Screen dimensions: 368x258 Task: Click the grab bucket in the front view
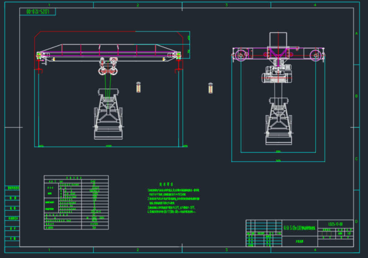coord(108,114)
